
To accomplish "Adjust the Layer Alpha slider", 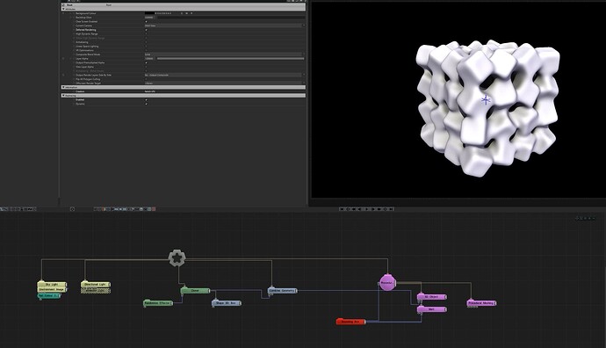I will pos(230,58).
